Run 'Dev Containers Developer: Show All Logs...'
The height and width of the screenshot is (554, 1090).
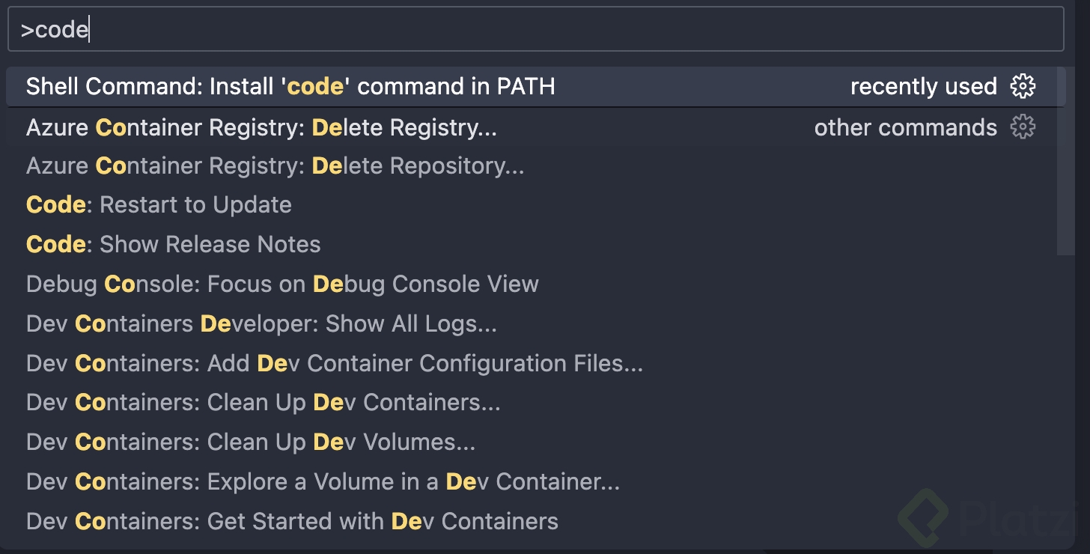pos(262,323)
